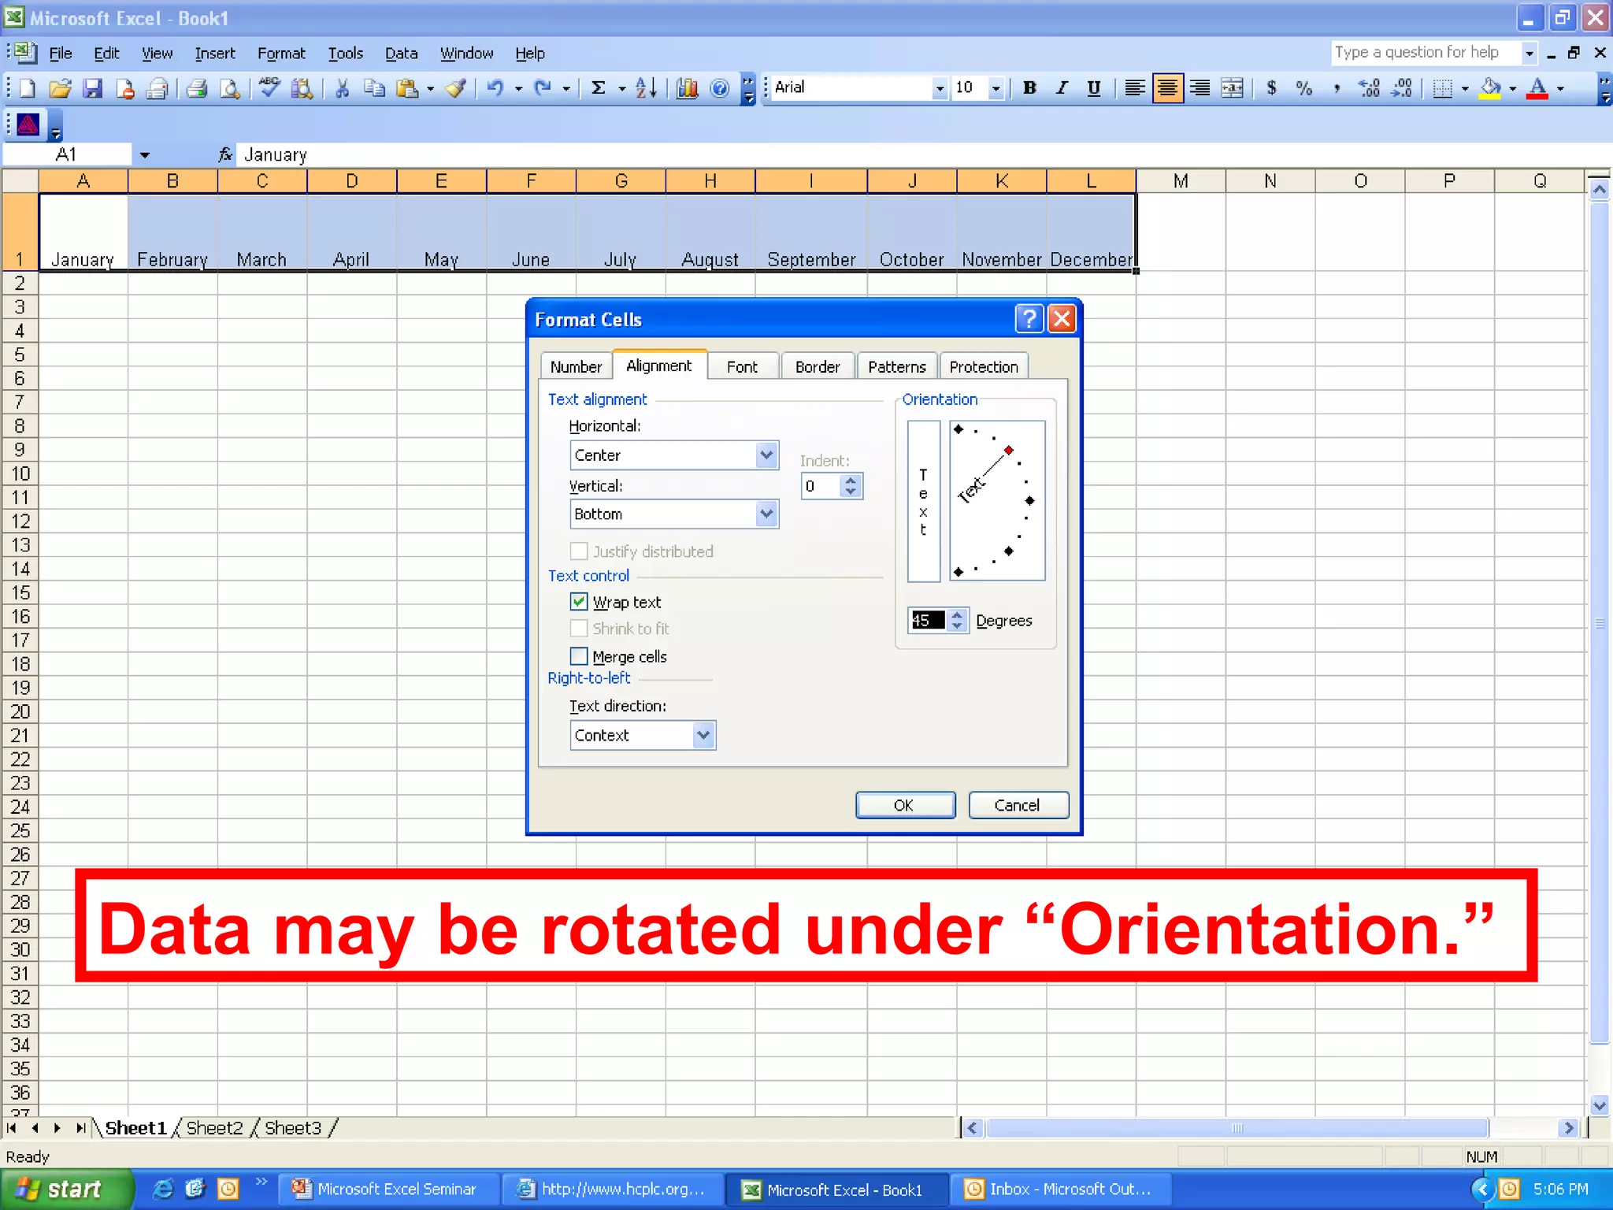The height and width of the screenshot is (1210, 1613).
Task: Switch to the Font tab
Action: pyautogui.click(x=742, y=367)
